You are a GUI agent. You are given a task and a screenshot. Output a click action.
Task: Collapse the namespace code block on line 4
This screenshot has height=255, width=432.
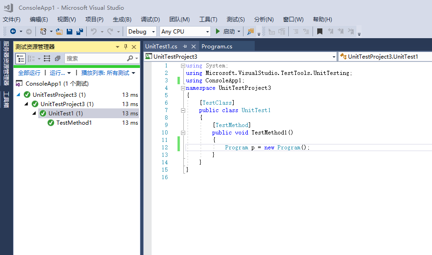coord(183,88)
